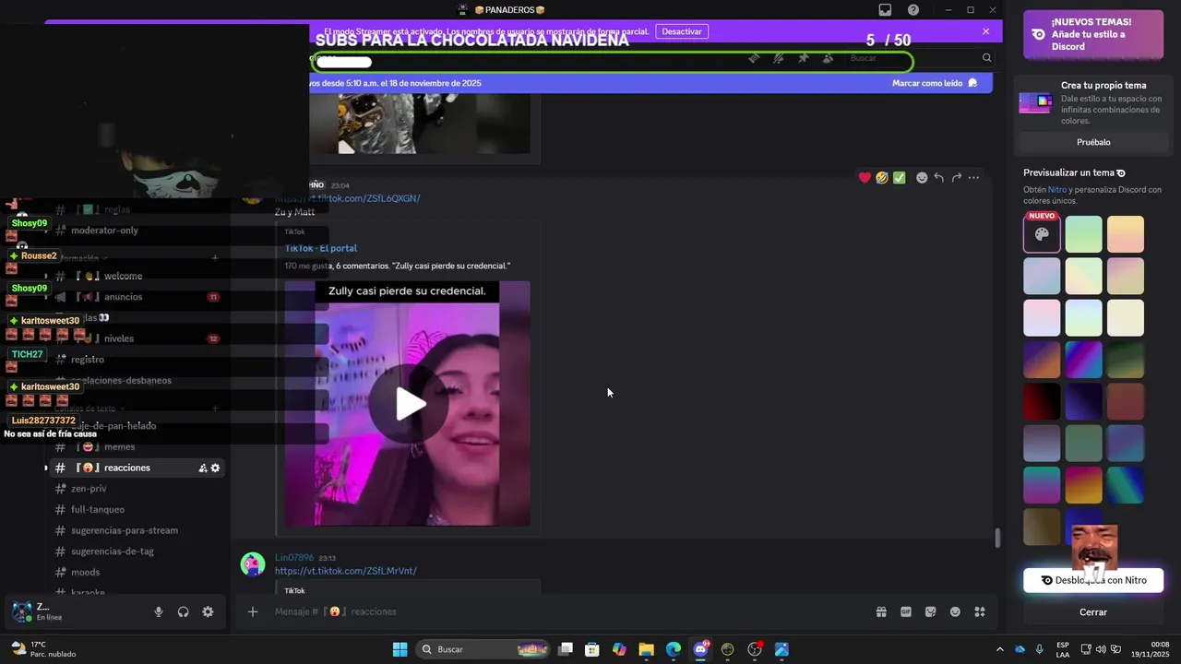React with the red heart emoji
This screenshot has height=664, width=1181.
coord(865,178)
